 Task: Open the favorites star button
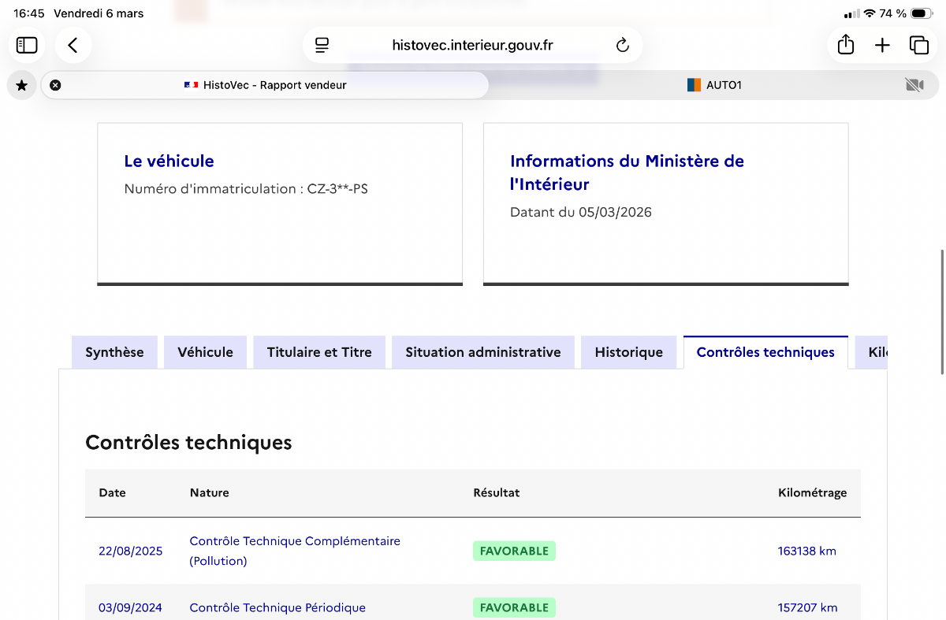click(21, 85)
